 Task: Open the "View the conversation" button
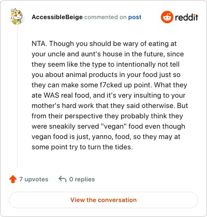click(103, 200)
